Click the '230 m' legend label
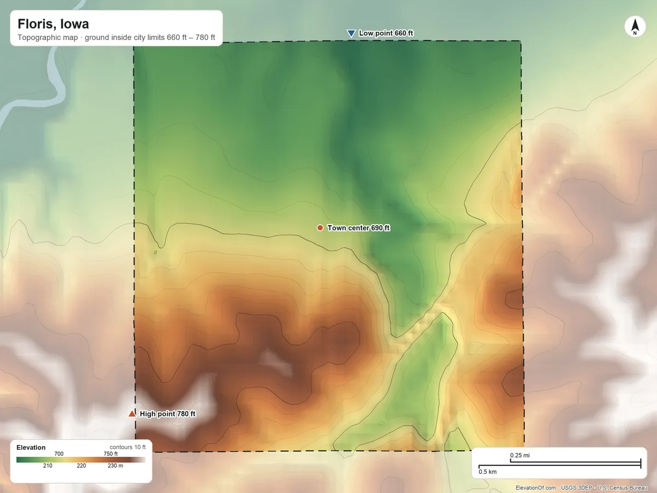 click(116, 466)
